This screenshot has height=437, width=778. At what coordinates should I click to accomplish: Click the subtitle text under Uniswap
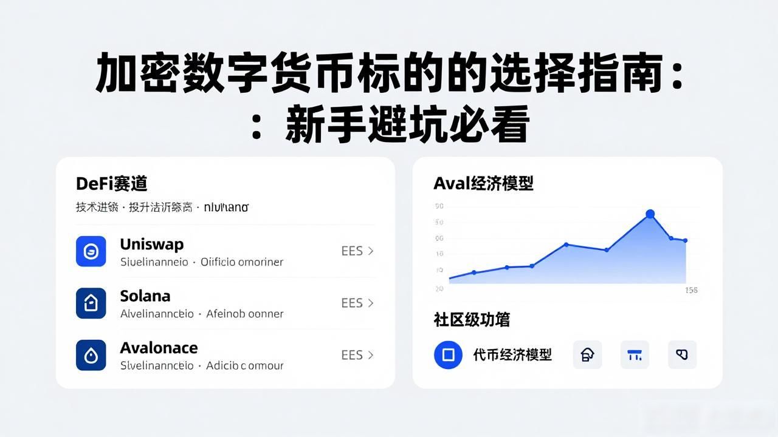coord(202,262)
